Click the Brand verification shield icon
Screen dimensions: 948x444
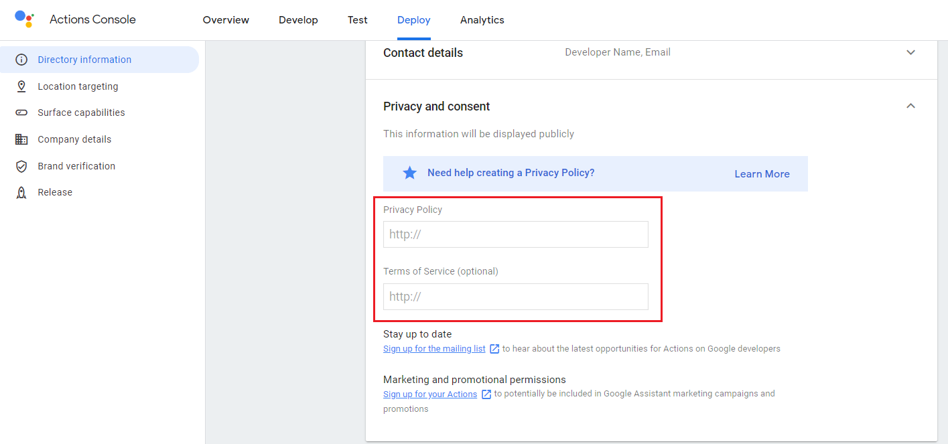pos(21,166)
